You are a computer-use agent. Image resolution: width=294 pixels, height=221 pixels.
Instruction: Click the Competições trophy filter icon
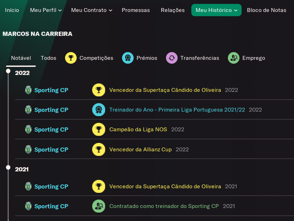pyautogui.click(x=71, y=58)
